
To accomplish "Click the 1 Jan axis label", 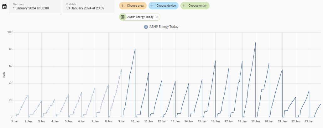I will pyautogui.click(x=15, y=121).
